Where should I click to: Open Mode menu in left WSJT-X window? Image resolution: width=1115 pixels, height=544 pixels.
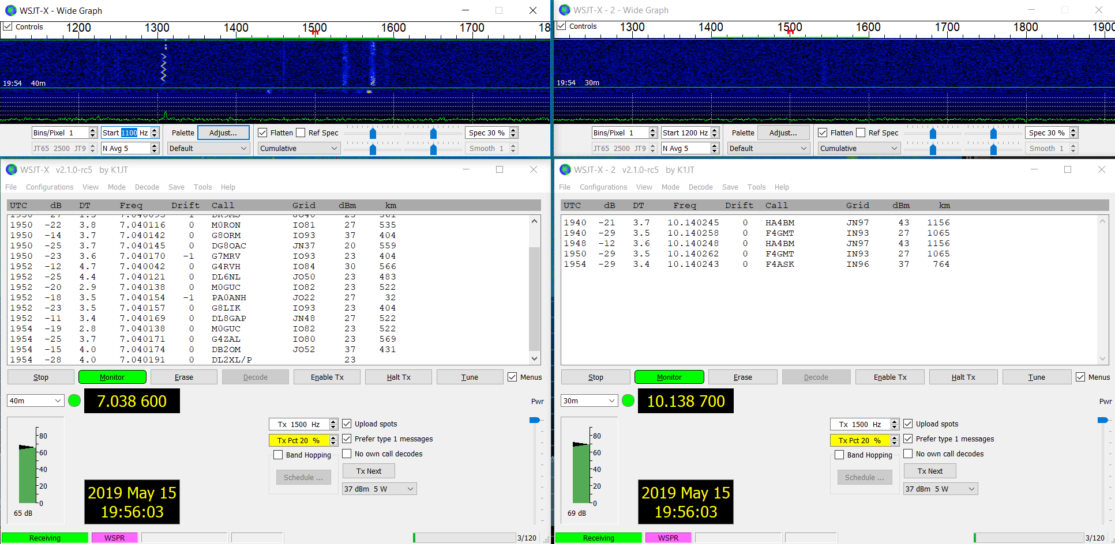coord(117,187)
